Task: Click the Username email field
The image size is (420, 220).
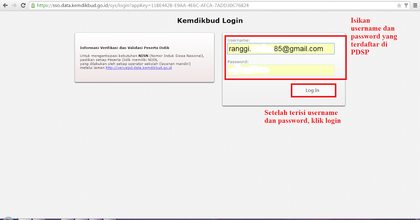Action: click(x=281, y=49)
